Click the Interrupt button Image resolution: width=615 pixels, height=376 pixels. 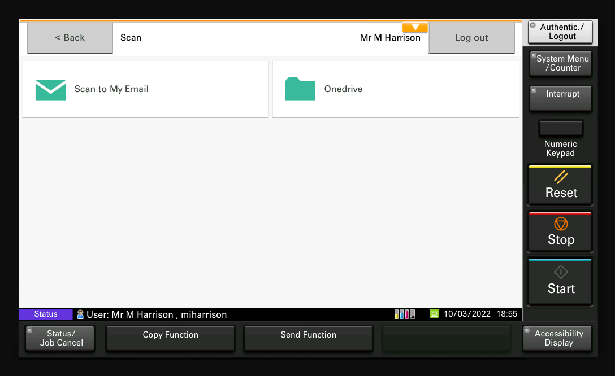click(561, 99)
